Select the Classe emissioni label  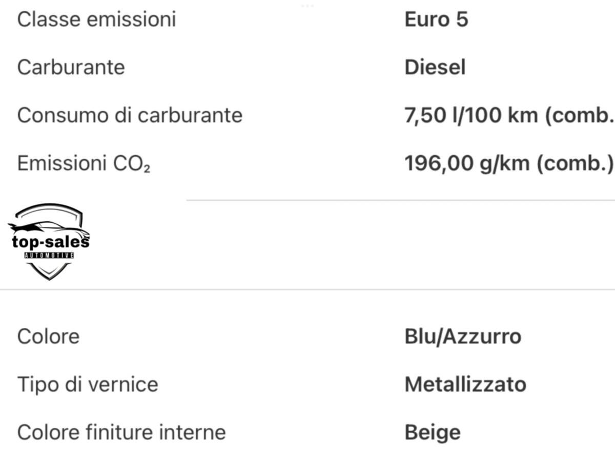96,19
